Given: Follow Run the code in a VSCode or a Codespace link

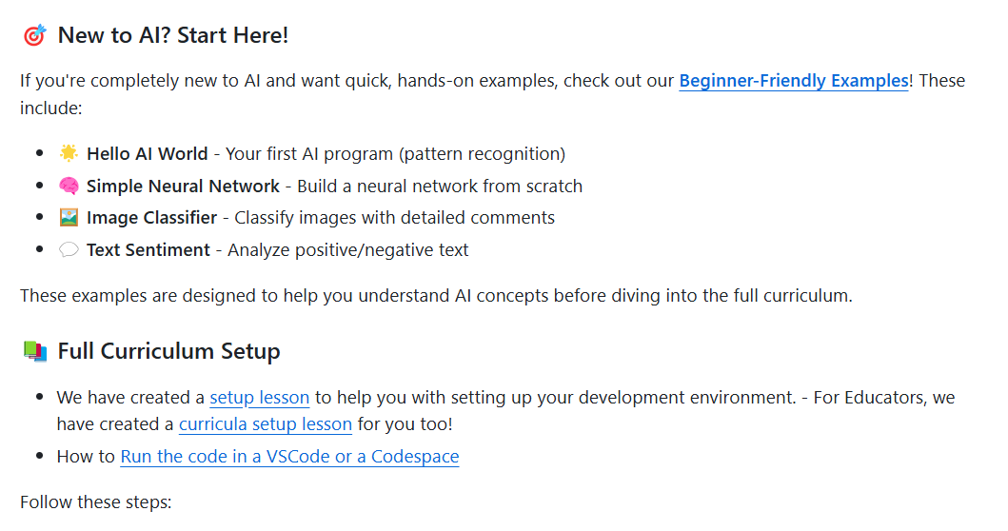Looking at the screenshot, I should click(x=290, y=457).
